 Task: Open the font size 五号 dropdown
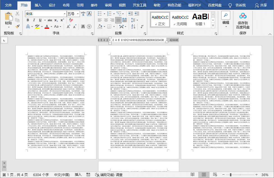coord(78,14)
